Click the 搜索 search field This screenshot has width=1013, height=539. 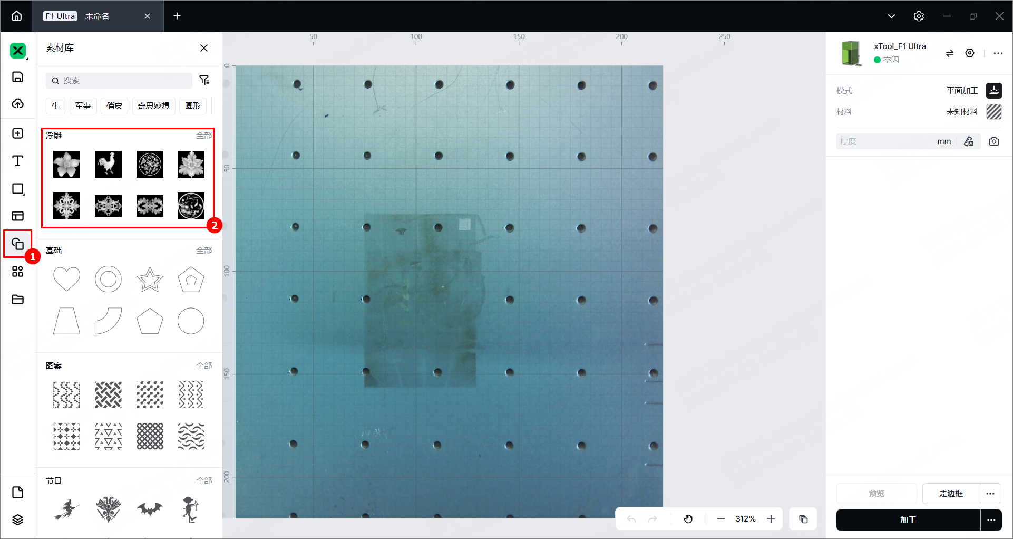(119, 81)
